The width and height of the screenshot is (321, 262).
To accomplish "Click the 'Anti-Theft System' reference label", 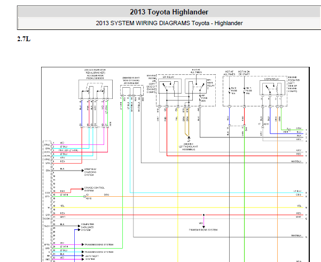I will 91,258.
